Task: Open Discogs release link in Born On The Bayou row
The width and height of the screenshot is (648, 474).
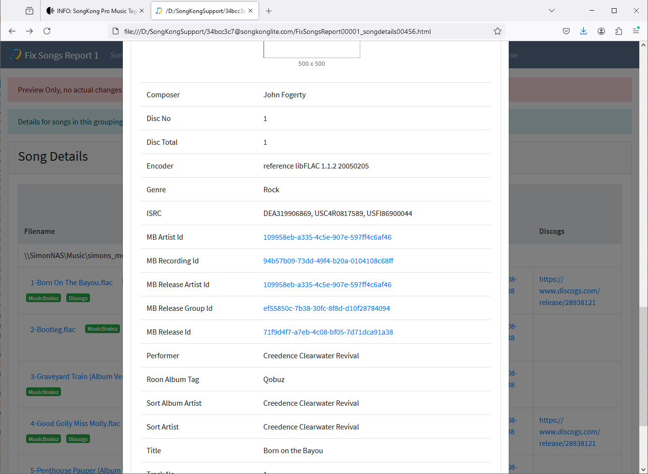Action: pyautogui.click(x=570, y=291)
